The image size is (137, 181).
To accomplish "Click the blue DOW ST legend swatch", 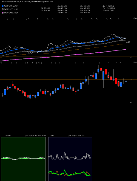I will pos(3,6).
